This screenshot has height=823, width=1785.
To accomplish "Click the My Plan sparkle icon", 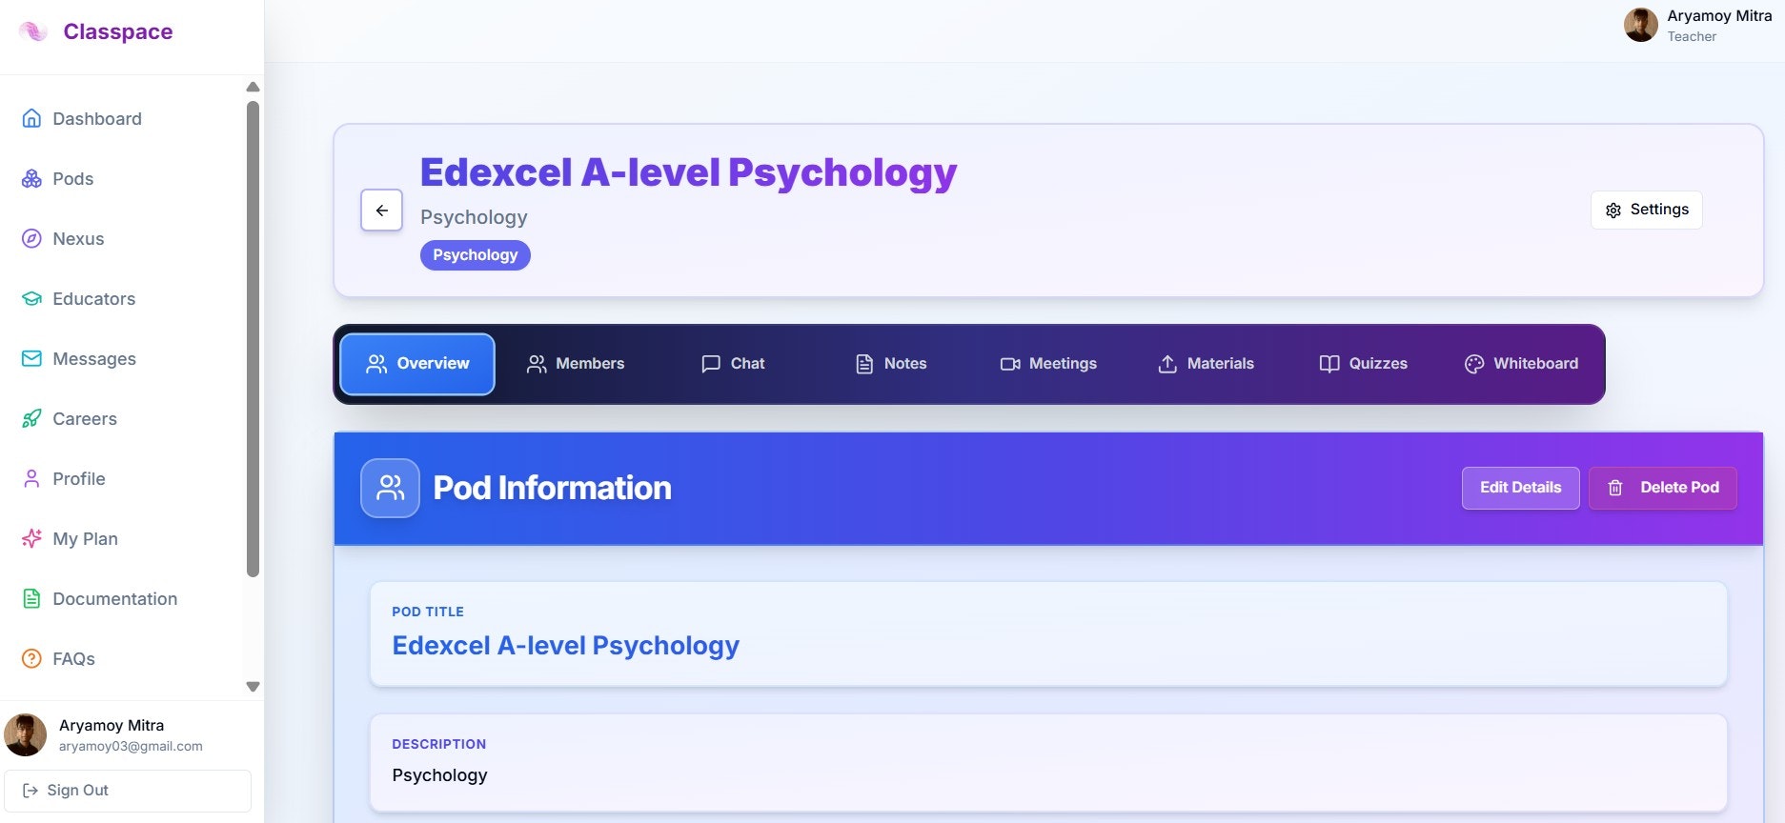I will 31,538.
